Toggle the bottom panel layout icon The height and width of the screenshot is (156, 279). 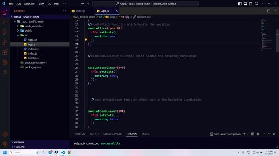click(x=245, y=4)
